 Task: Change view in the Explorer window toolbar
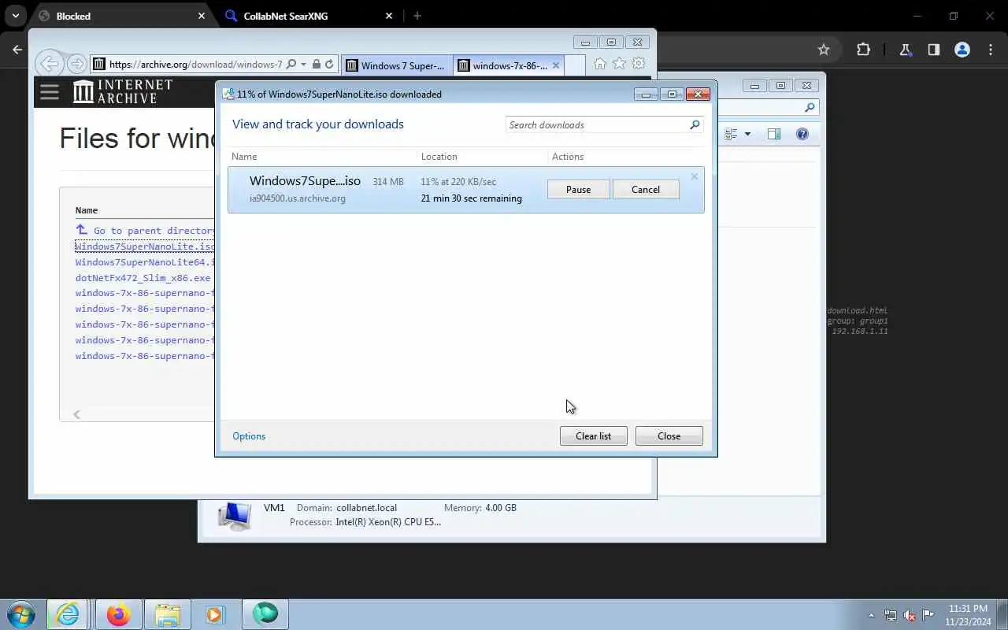tap(731, 134)
